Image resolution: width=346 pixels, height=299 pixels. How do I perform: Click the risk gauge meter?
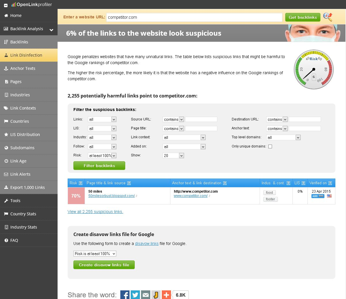click(x=314, y=69)
